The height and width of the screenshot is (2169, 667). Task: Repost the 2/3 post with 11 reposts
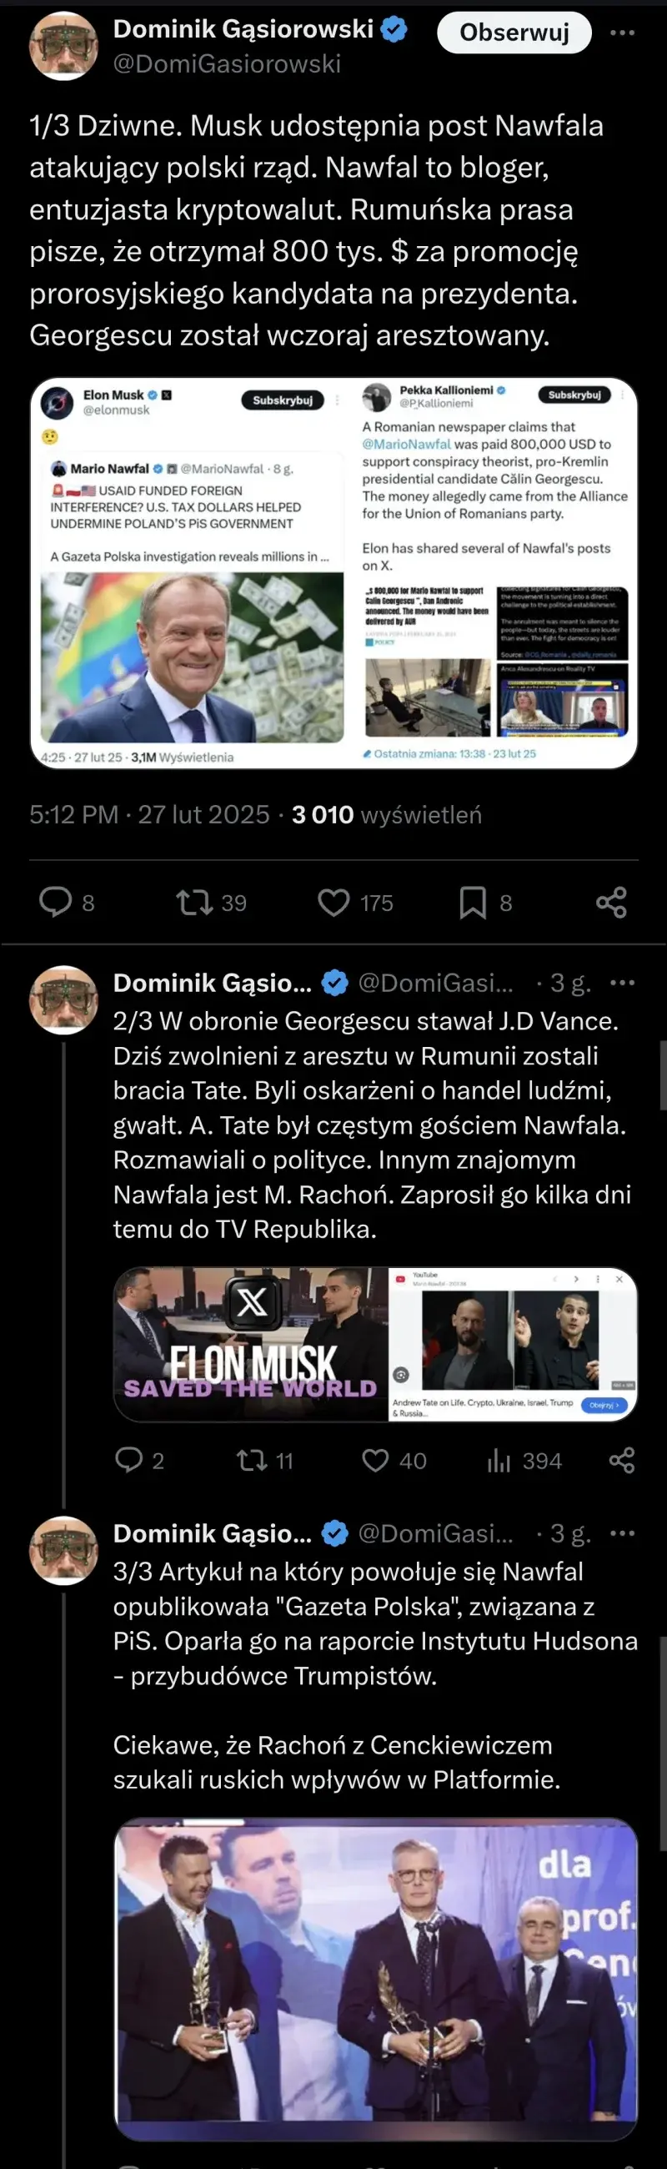click(x=252, y=1460)
